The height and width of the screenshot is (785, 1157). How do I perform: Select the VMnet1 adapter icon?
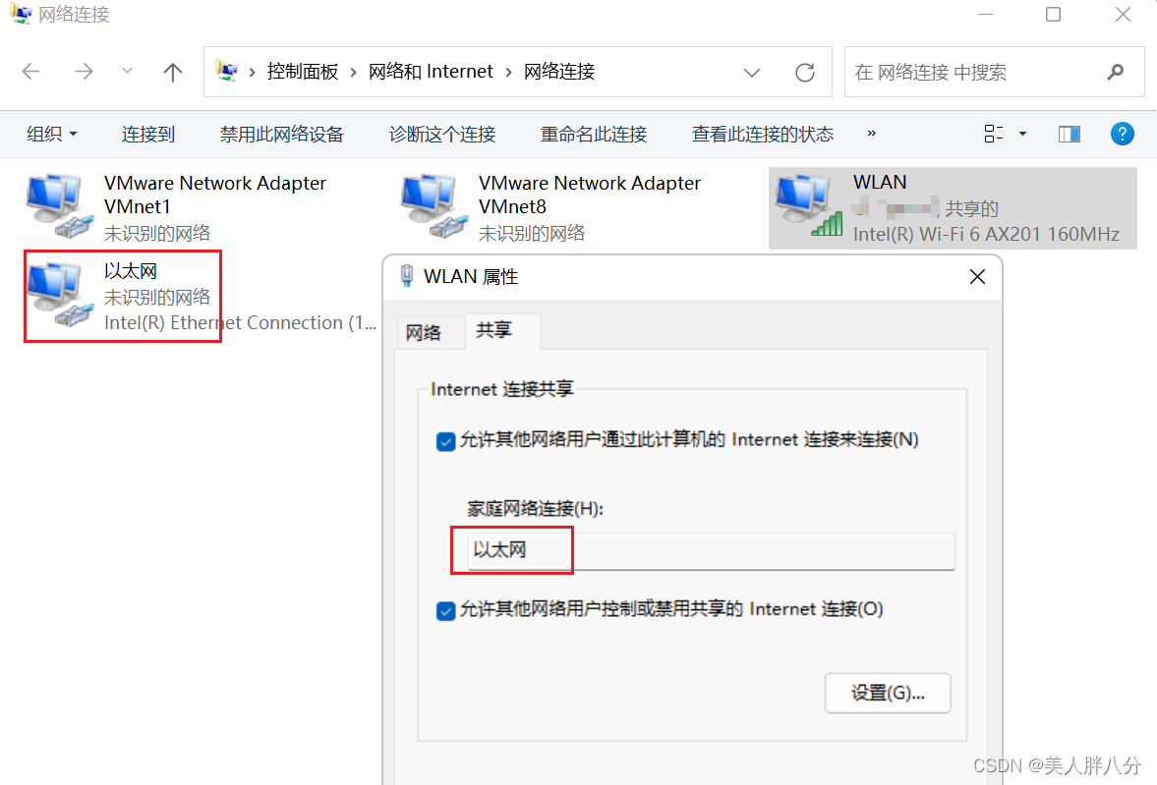pos(59,206)
